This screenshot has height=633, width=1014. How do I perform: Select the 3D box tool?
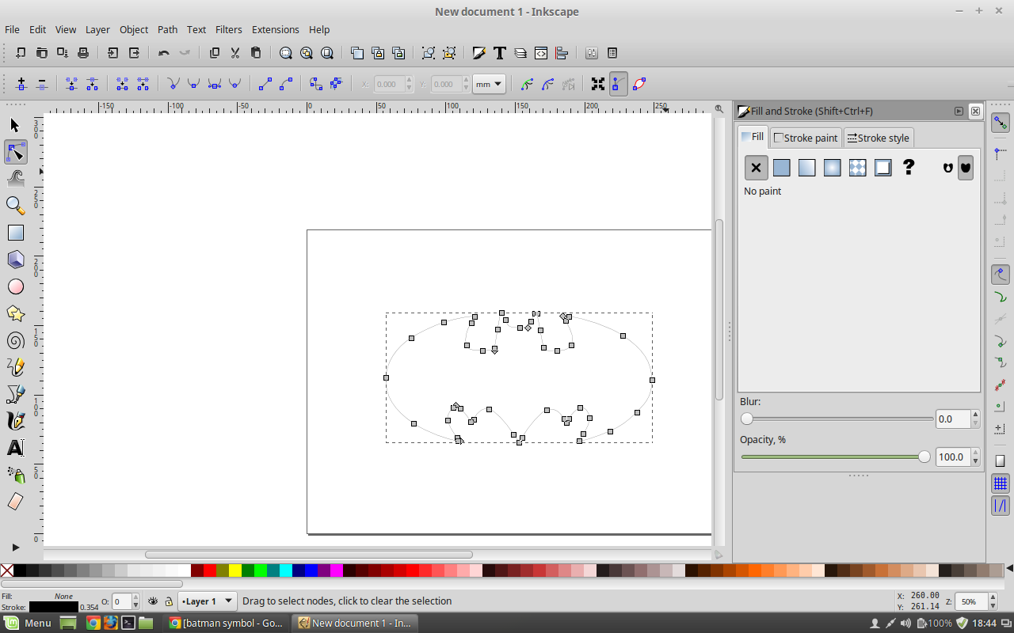pyautogui.click(x=15, y=260)
